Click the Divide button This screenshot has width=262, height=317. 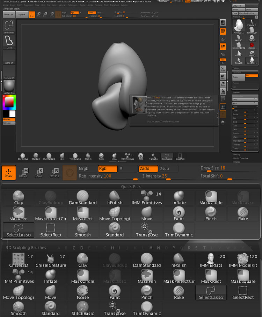click(239, 77)
